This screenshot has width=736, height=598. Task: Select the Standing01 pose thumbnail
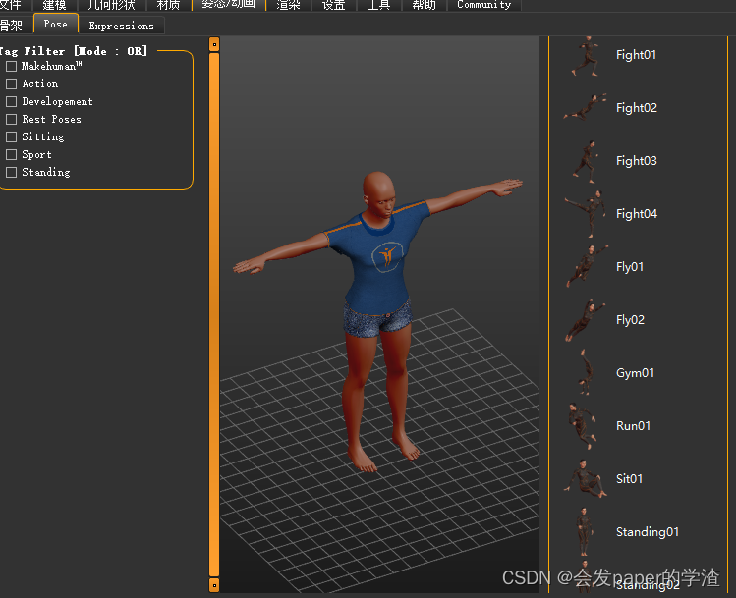[x=584, y=532]
